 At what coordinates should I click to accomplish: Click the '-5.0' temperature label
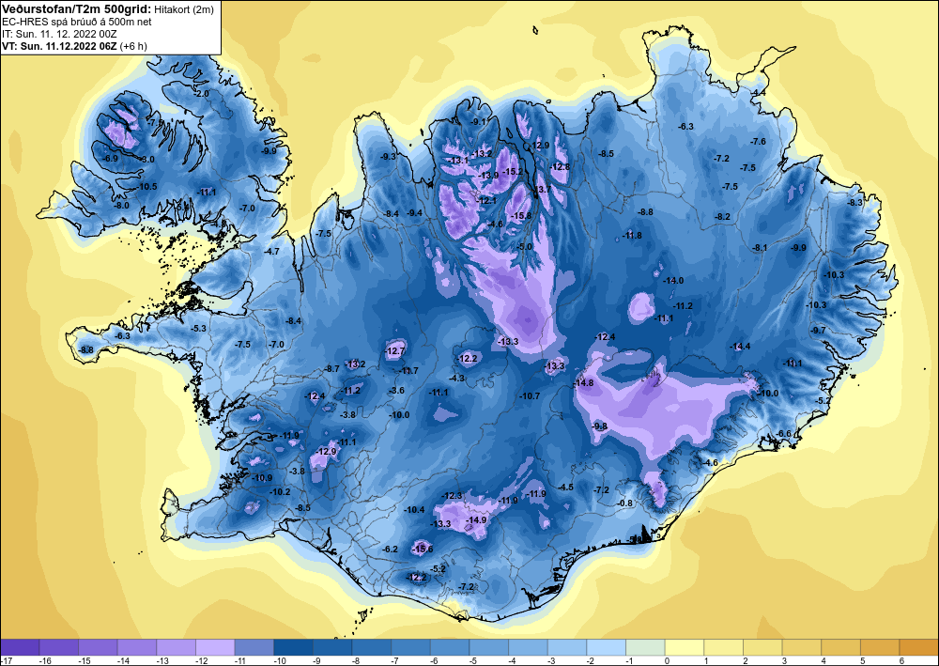525,247
